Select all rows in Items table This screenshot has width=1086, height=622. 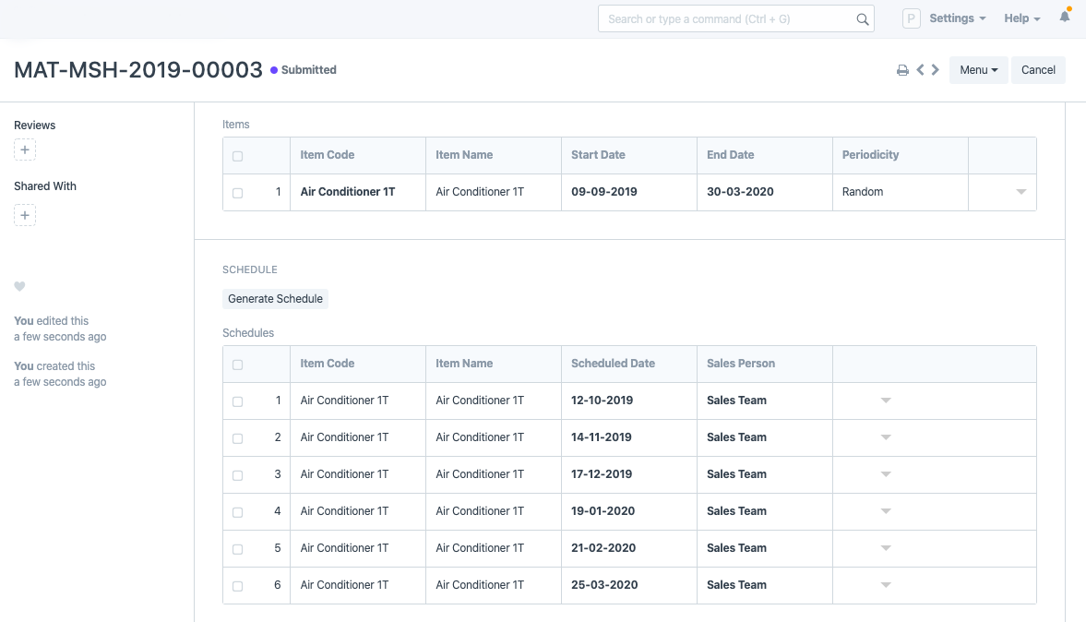tap(237, 156)
